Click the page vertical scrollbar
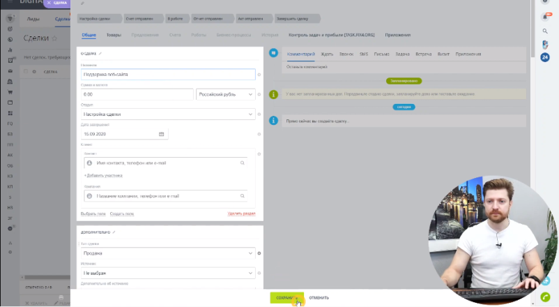559x307 pixels. (x=533, y=29)
